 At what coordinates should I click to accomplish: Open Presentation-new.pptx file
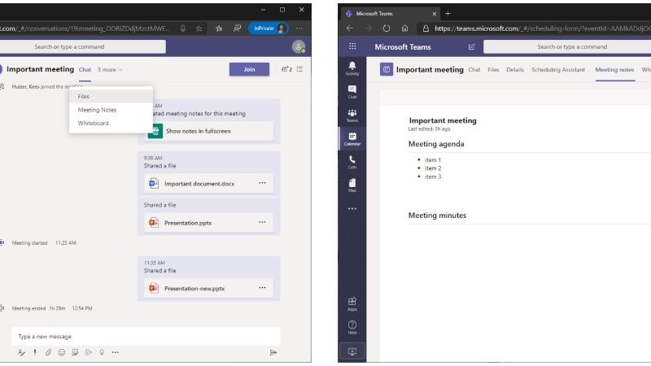click(x=194, y=289)
